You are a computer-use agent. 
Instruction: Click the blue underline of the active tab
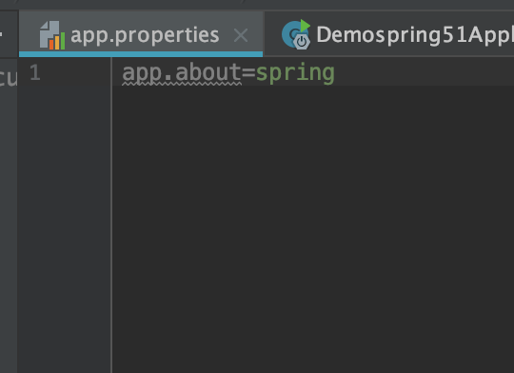pyautogui.click(x=141, y=54)
